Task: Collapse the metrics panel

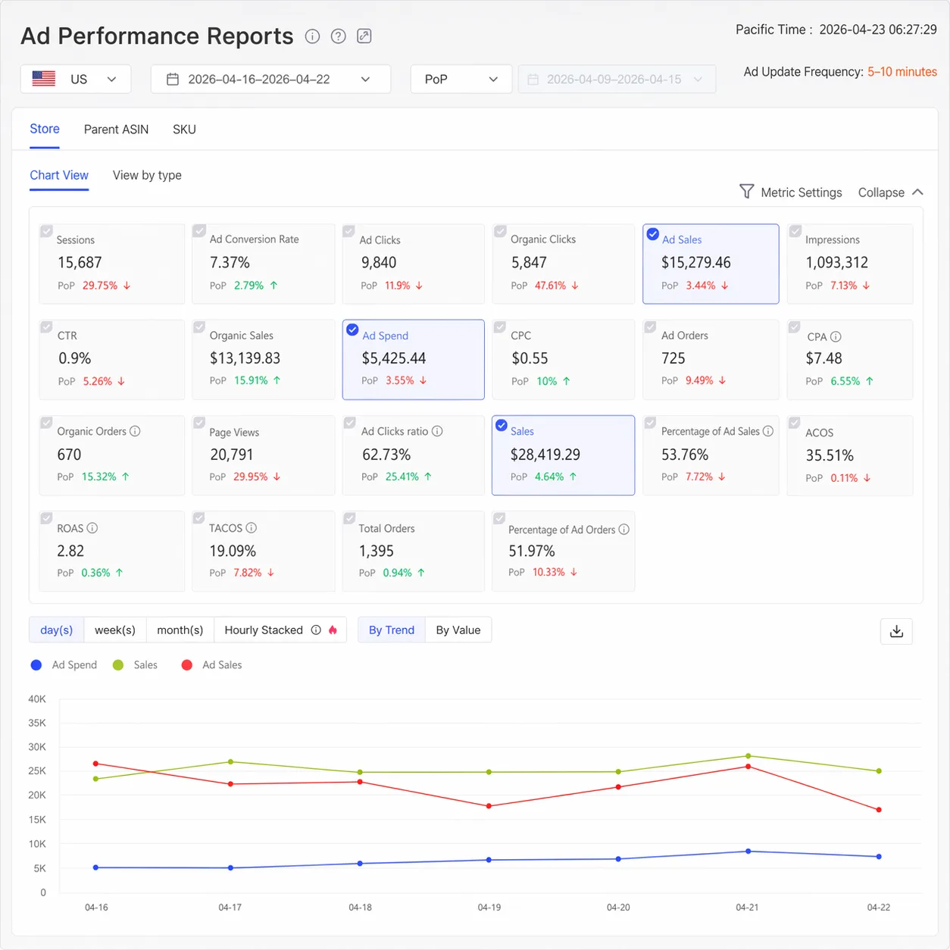Action: coord(891,192)
